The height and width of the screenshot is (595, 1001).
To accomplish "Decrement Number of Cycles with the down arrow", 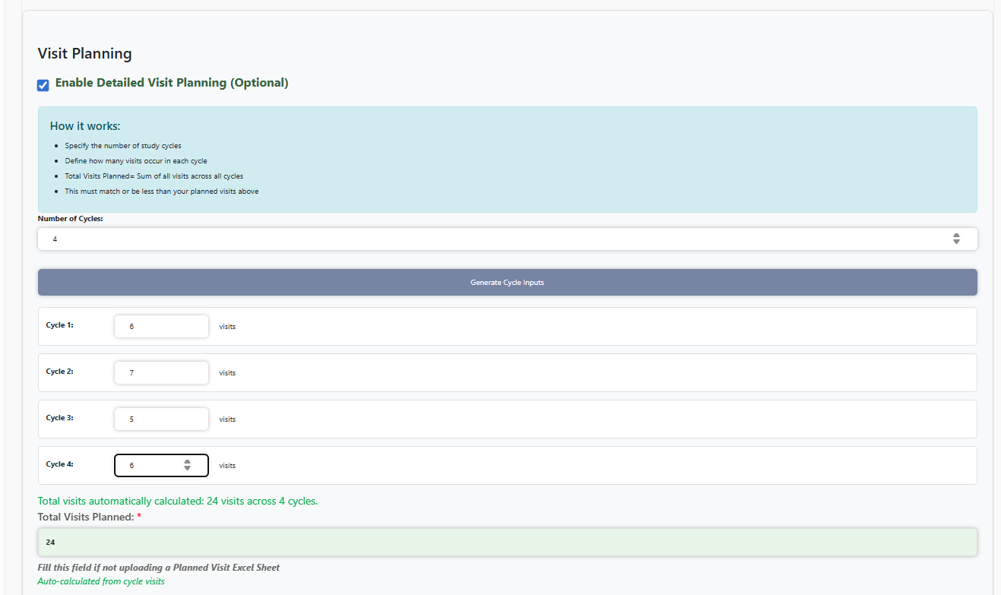I will pos(957,242).
